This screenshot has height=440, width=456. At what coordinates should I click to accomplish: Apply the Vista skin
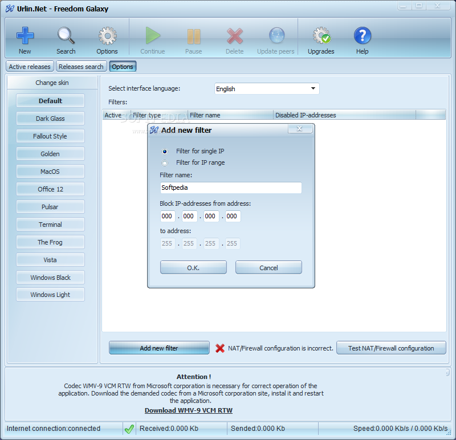(x=50, y=260)
